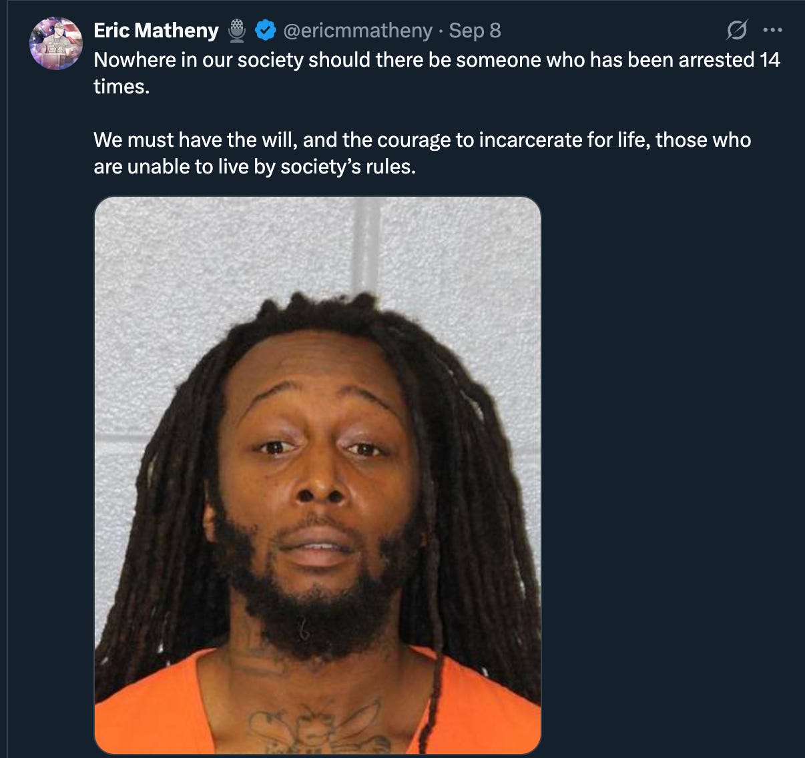This screenshot has width=805, height=758.
Task: Click the word "times." in the post
Action: click(121, 87)
